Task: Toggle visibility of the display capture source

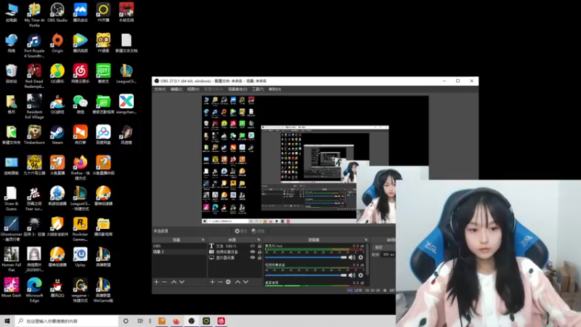Action: point(253,258)
